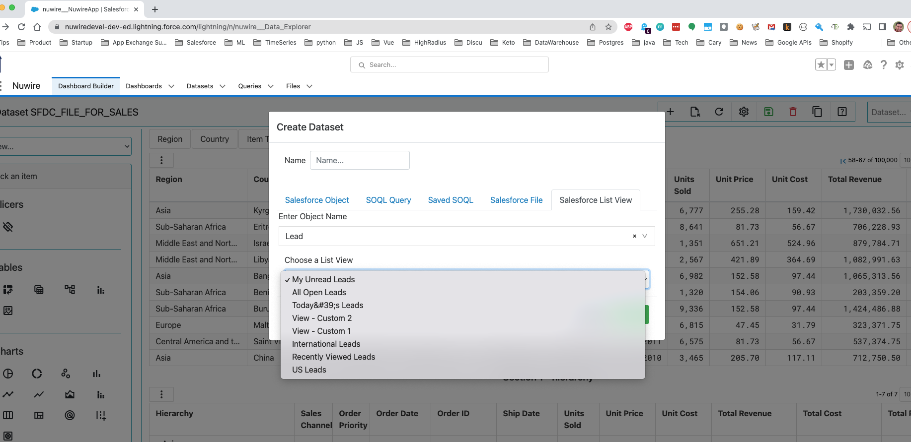
Task: Switch to the Saved SOQL tab
Action: [x=451, y=200]
